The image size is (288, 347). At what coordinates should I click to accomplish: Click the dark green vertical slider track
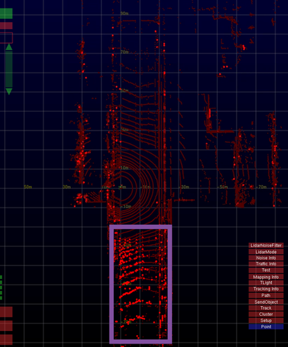[9, 69]
